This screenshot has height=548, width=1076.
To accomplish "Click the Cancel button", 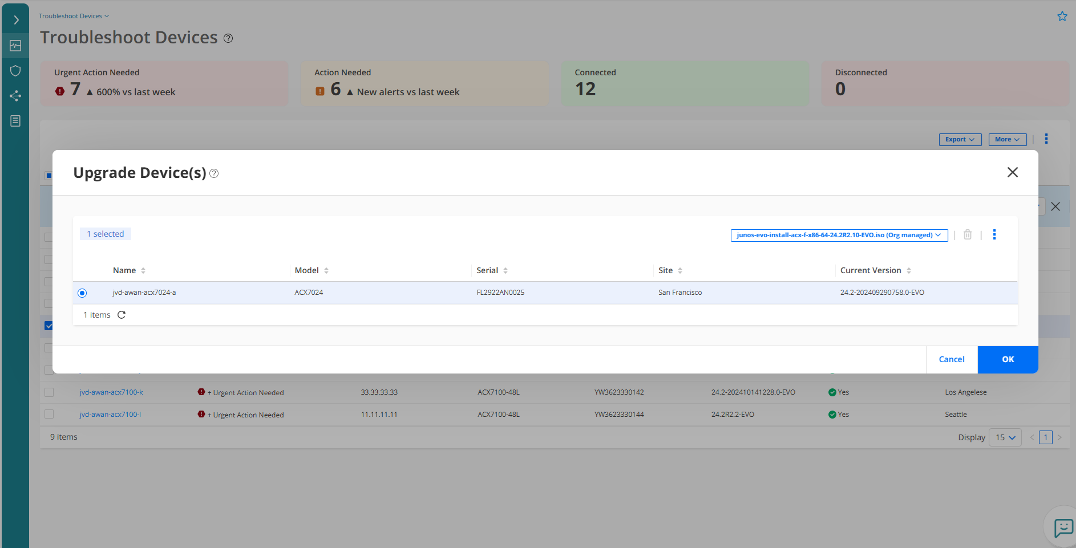I will click(x=951, y=359).
